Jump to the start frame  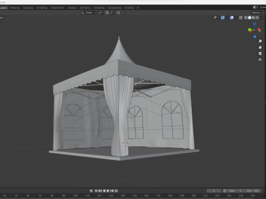pyautogui.click(x=96, y=191)
